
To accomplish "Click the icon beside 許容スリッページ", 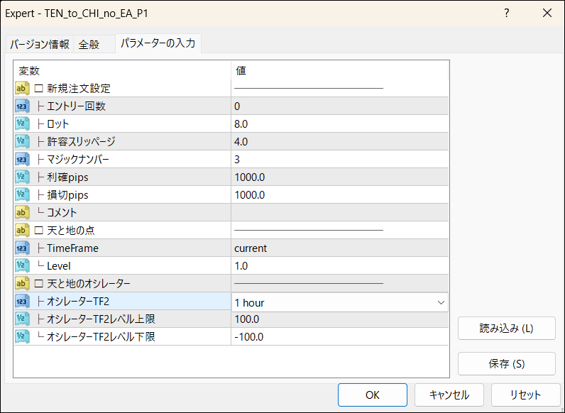I will pos(21,142).
